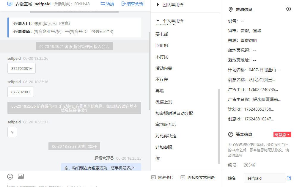This screenshot has height=187, width=294.
Task: Copy the 姓名 value with the copy icon
Action: 289,178
